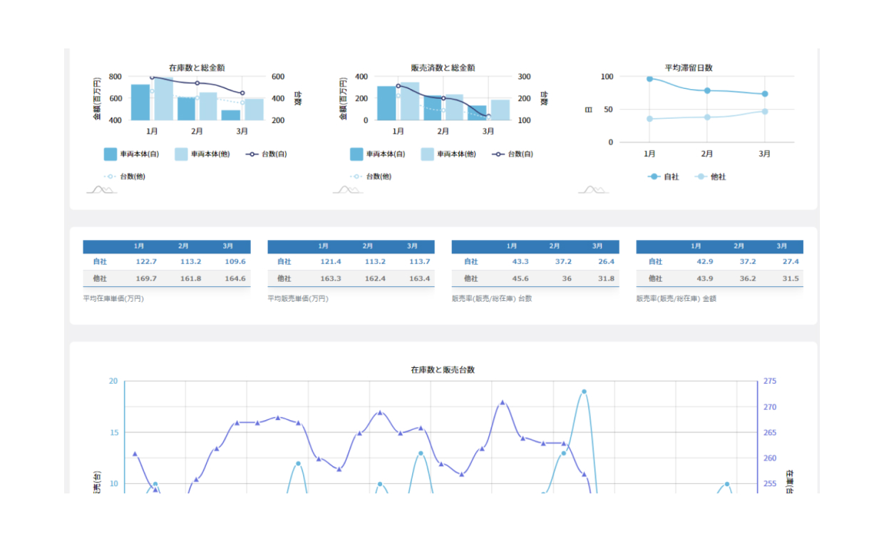
Task: Toggle 他社 legend in 平均滞留日数 chart
Action: pos(710,177)
